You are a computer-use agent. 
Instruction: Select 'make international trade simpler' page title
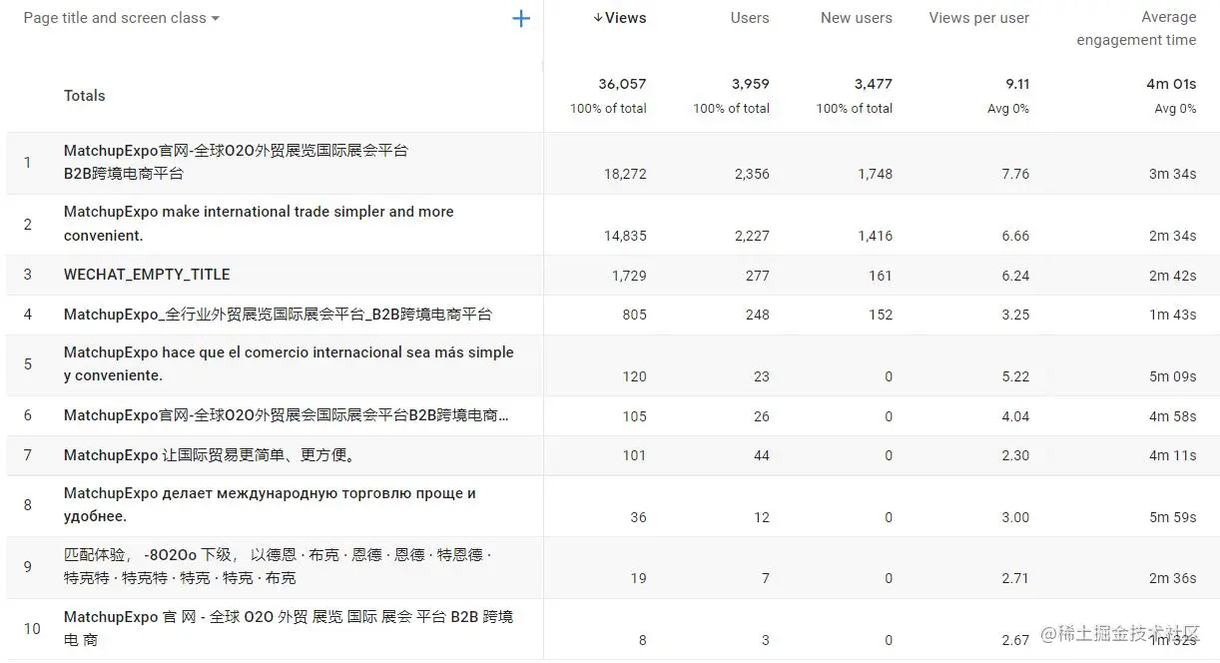(x=259, y=224)
